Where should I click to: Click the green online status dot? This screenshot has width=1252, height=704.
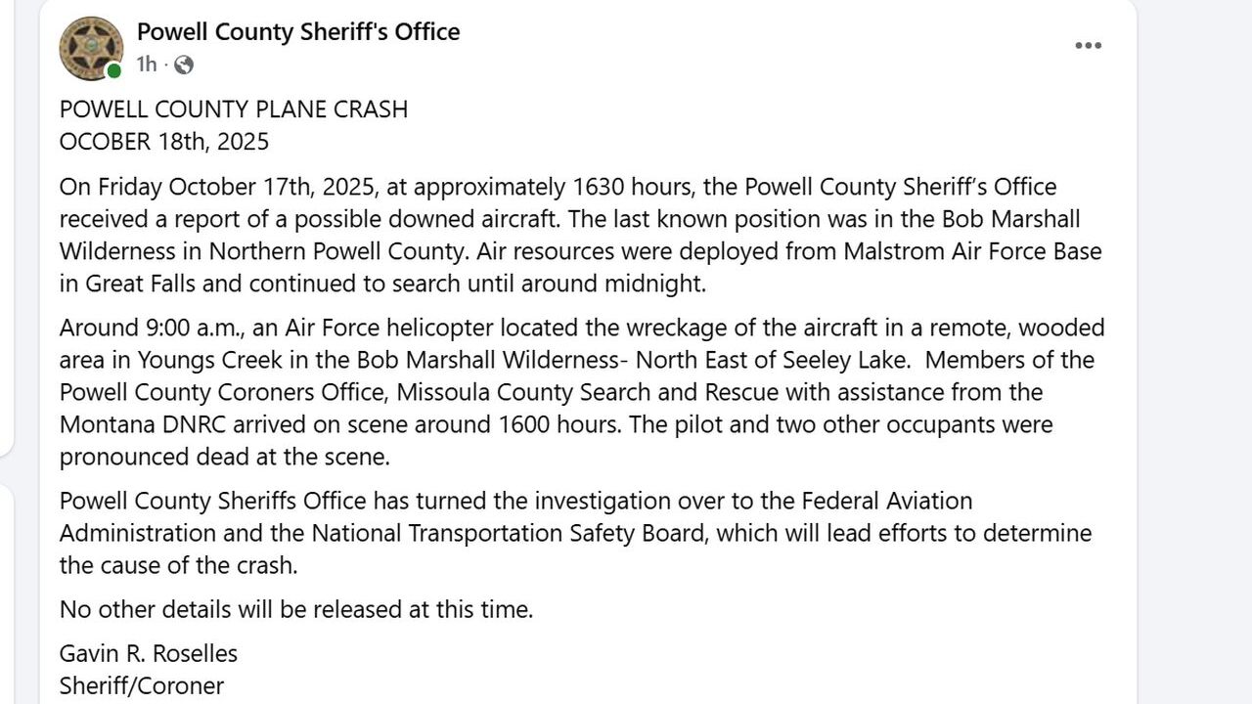coord(114,70)
